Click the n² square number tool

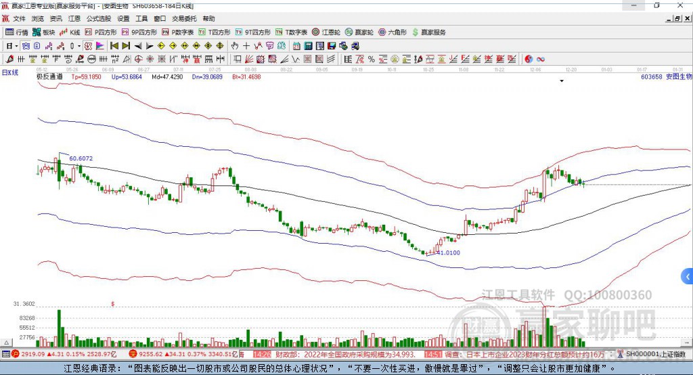pos(115,59)
